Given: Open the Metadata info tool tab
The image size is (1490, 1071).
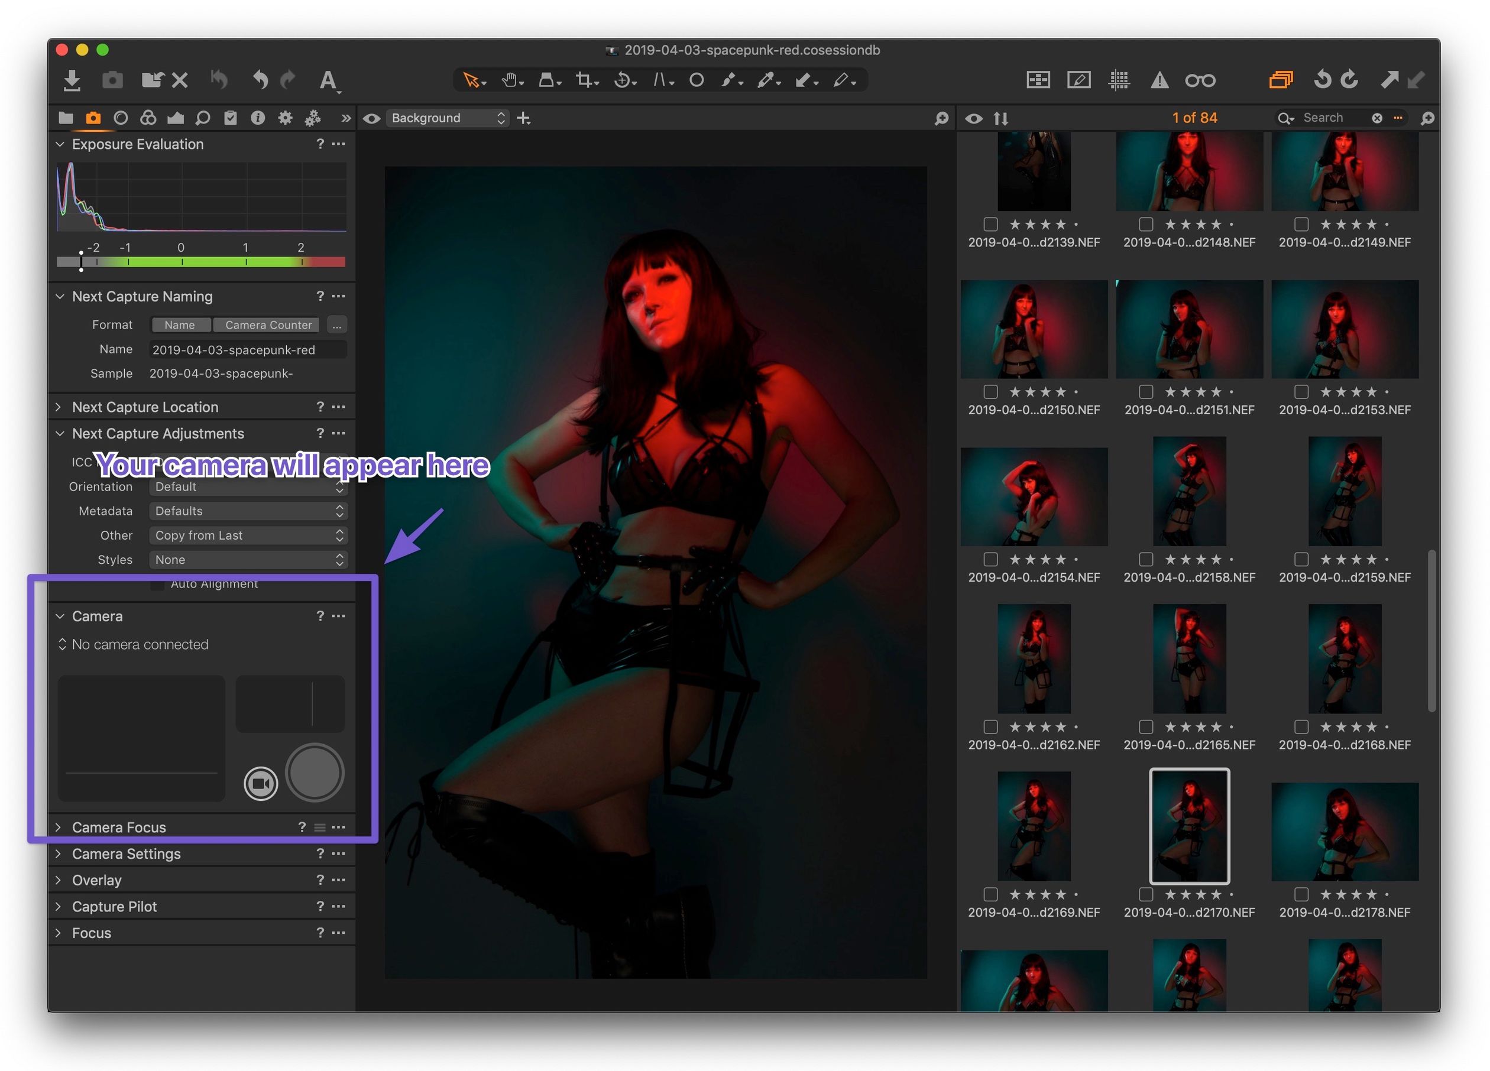Looking at the screenshot, I should [257, 118].
